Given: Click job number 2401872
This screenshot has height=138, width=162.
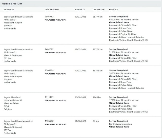Looking at the screenshot, I should point(49,49).
